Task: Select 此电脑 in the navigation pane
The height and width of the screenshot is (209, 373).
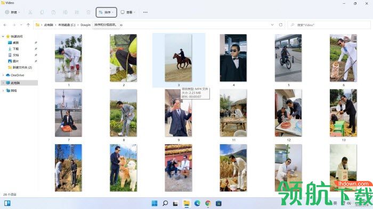Action: pos(15,83)
